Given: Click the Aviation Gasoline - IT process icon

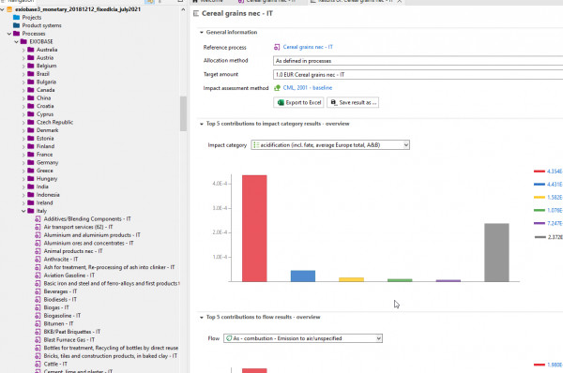Looking at the screenshot, I should pos(38,276).
